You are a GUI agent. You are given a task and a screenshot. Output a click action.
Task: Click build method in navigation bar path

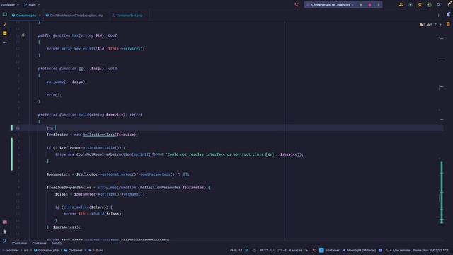pyautogui.click(x=96, y=251)
